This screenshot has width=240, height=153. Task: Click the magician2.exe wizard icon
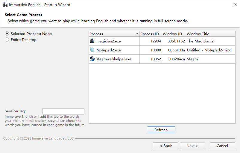pyautogui.click(x=92, y=41)
